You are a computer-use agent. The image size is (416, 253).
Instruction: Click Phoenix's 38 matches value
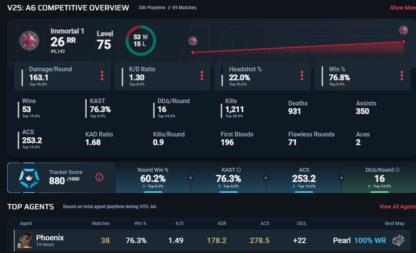pos(105,240)
